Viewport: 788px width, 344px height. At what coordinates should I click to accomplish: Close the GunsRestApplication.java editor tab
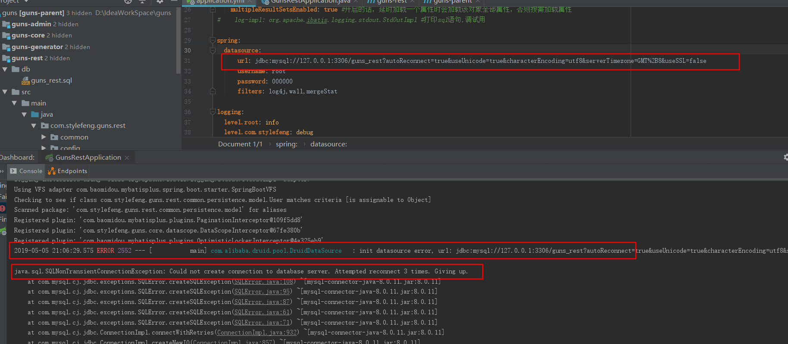[x=356, y=2]
